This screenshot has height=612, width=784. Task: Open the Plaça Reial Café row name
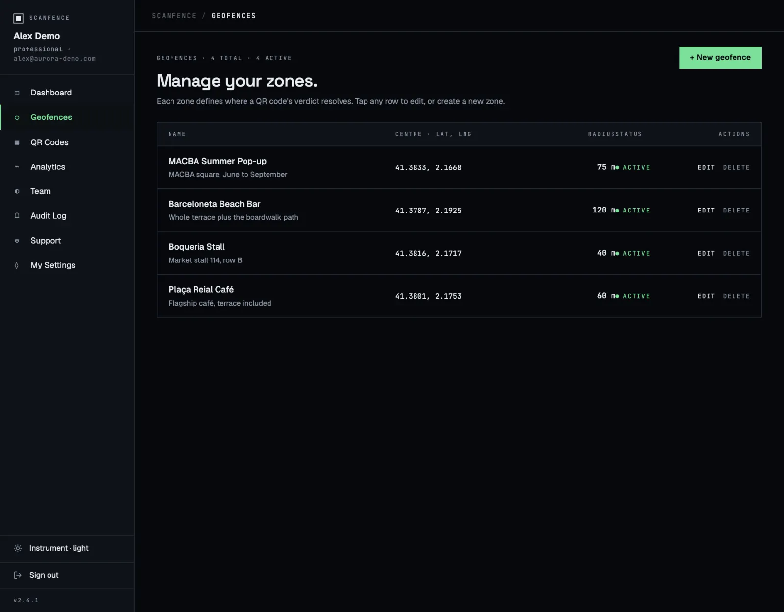pyautogui.click(x=201, y=290)
